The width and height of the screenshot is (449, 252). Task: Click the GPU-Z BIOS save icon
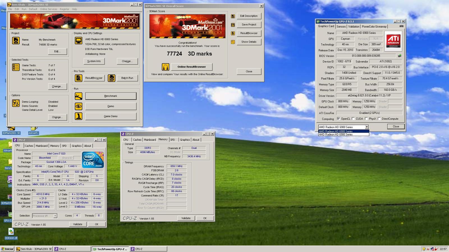pos(400,56)
